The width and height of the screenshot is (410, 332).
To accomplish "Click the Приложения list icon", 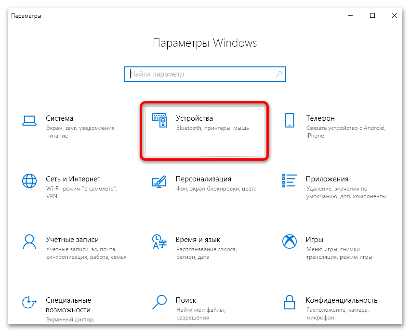I will 289,180.
